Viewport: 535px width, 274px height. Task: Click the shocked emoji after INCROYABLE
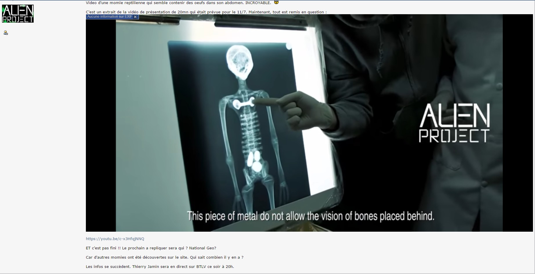[276, 2]
